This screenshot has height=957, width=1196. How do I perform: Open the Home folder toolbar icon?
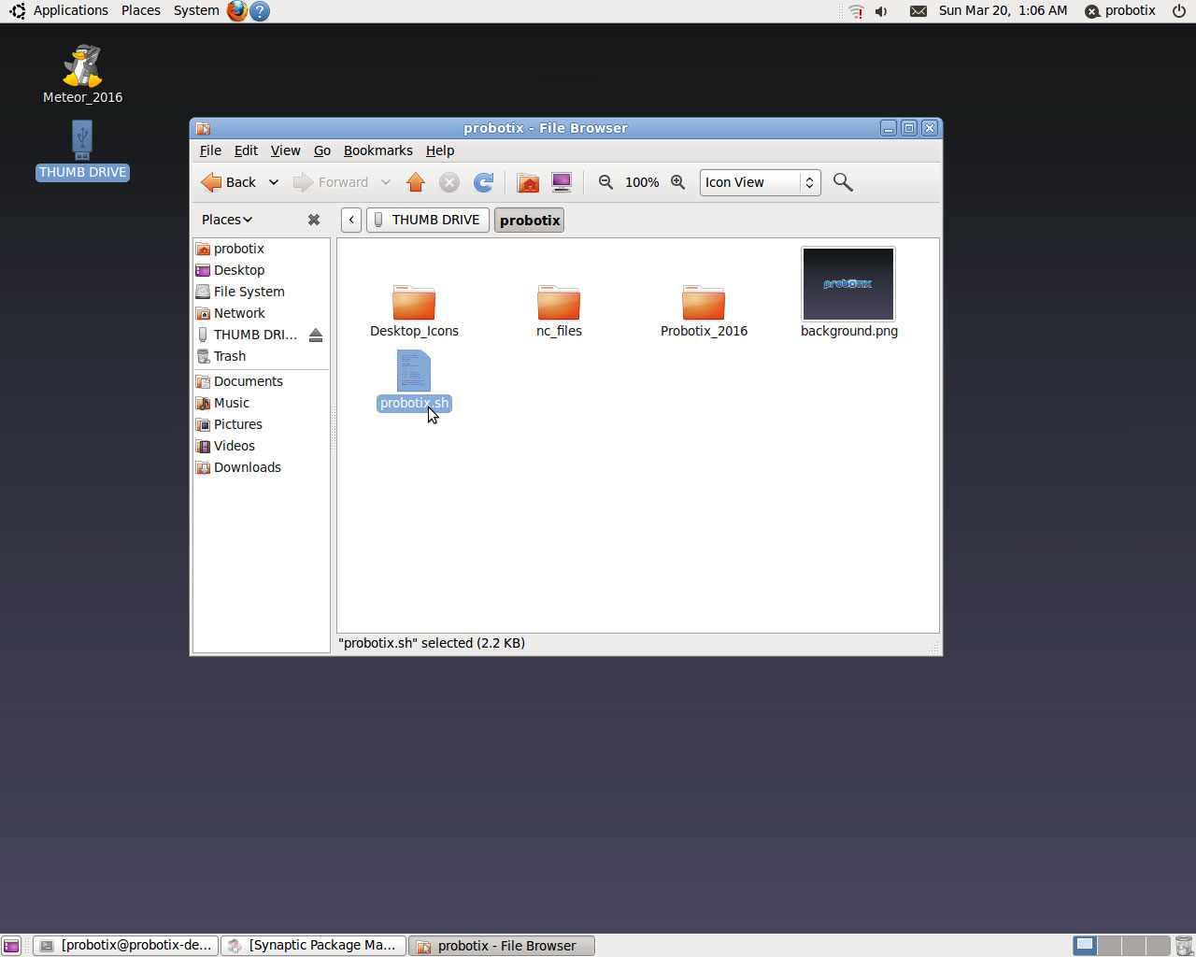pos(528,182)
